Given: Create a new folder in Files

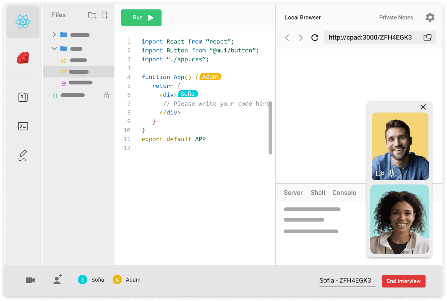Looking at the screenshot, I should pos(92,15).
